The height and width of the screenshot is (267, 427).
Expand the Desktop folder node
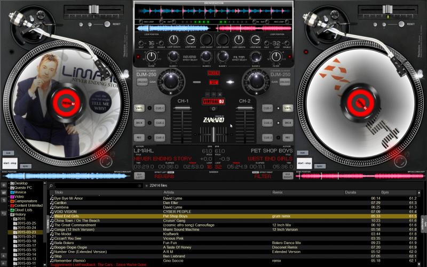pos(9,183)
